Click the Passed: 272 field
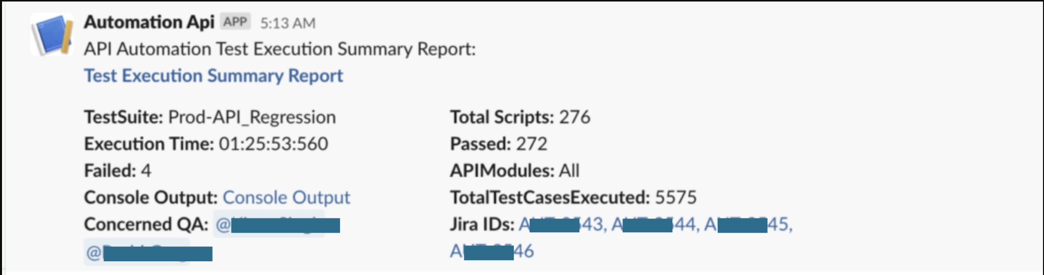The image size is (1044, 275). click(499, 144)
